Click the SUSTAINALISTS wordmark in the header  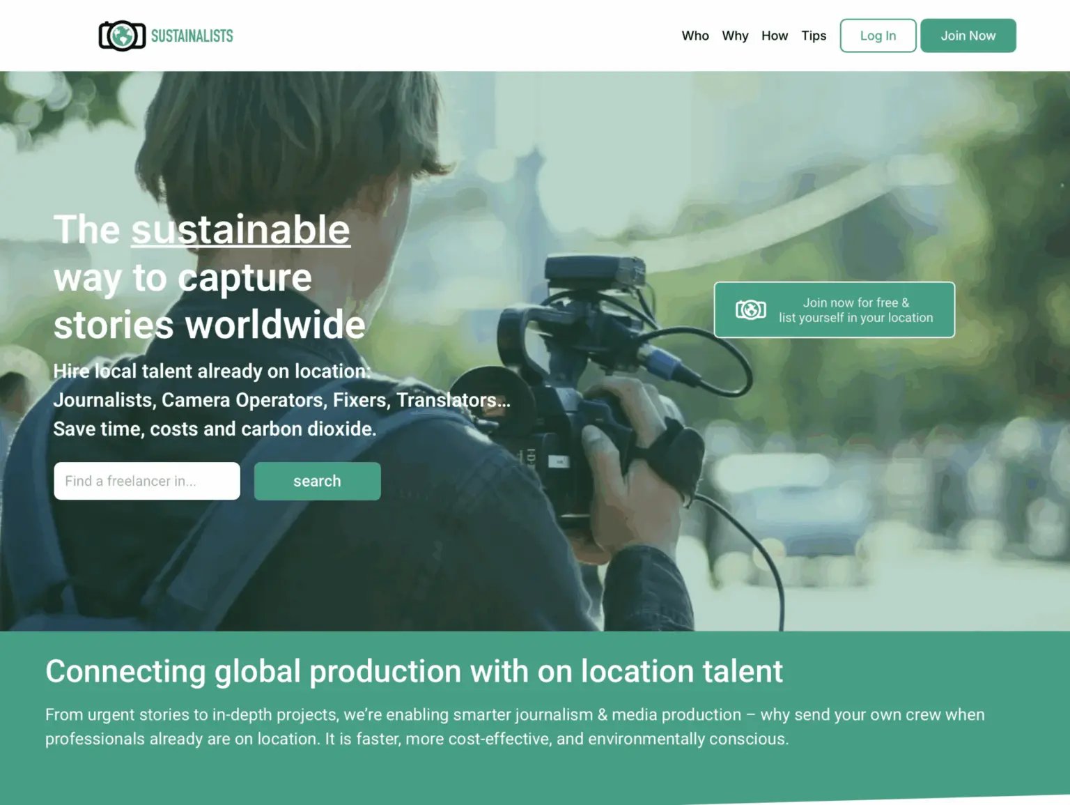click(x=192, y=36)
